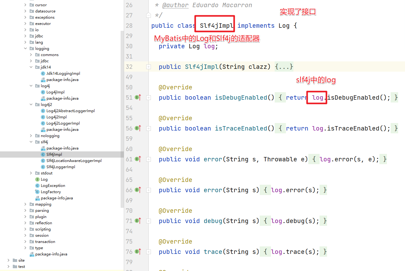Expand the site folder
Image resolution: width=405 pixels, height=271 pixels.
click(x=8, y=260)
